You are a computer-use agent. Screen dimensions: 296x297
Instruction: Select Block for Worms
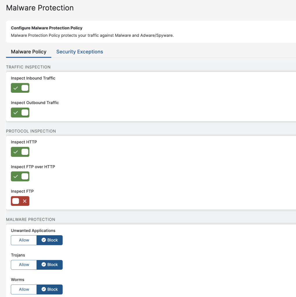(50, 289)
